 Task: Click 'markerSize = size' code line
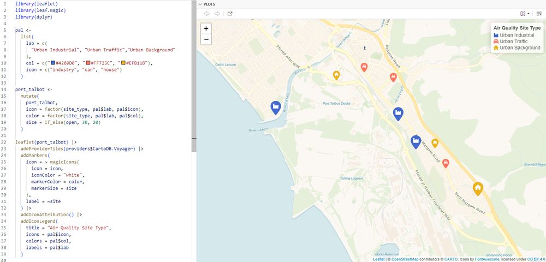pyautogui.click(x=54, y=188)
